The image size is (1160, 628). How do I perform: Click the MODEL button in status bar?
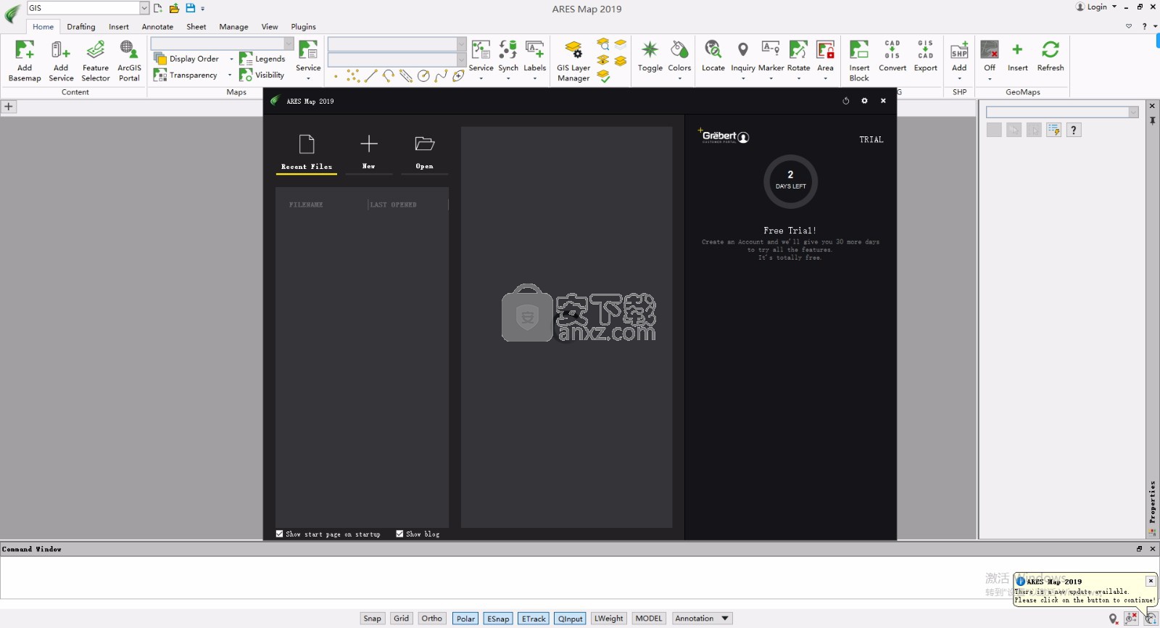648,619
